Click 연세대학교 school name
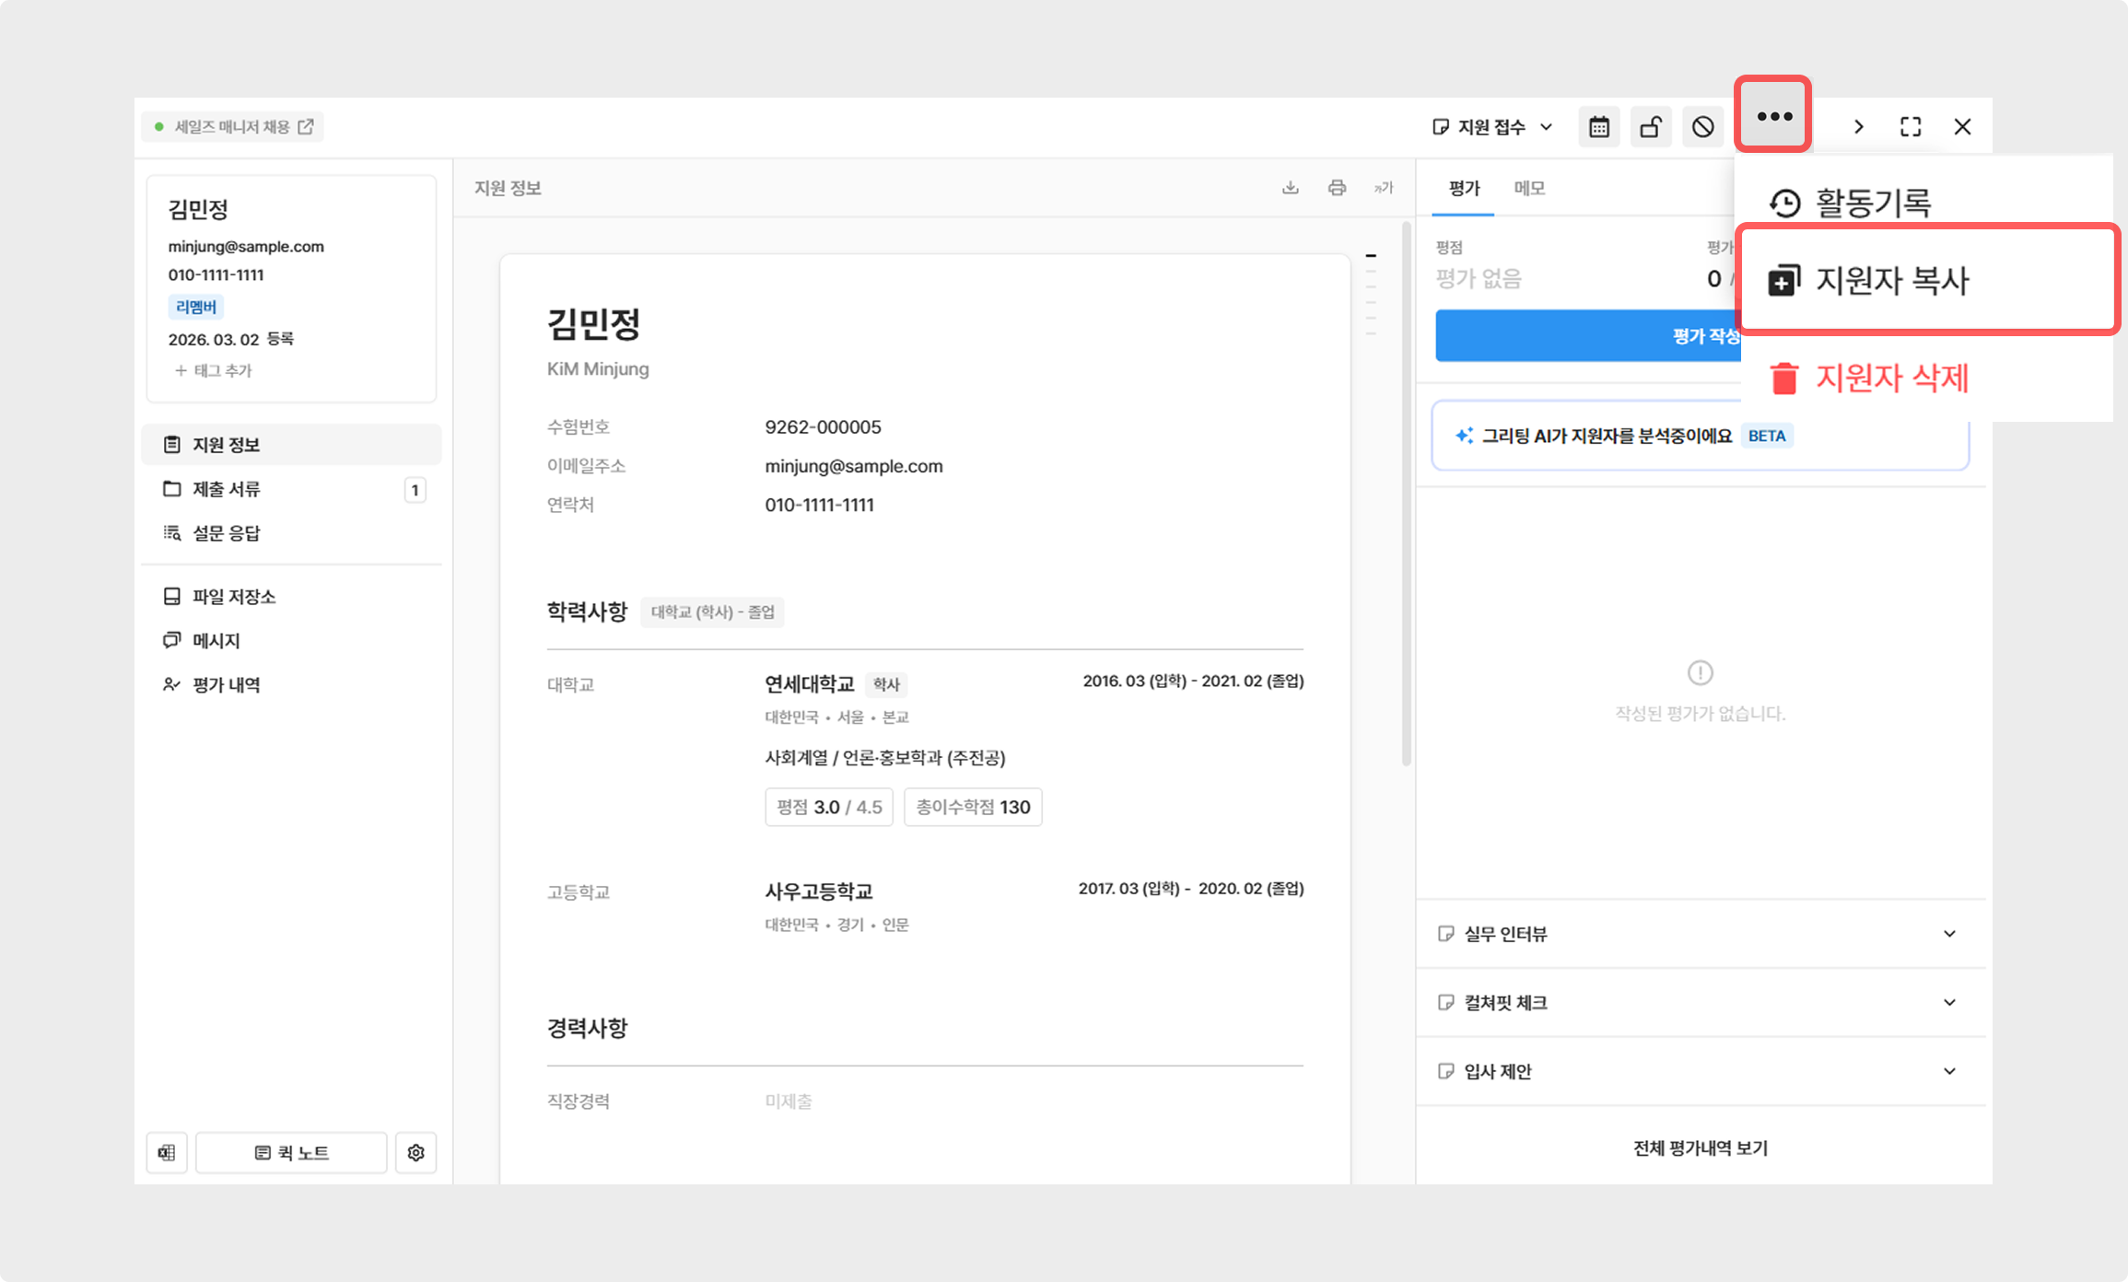The height and width of the screenshot is (1282, 2128). tap(810, 684)
